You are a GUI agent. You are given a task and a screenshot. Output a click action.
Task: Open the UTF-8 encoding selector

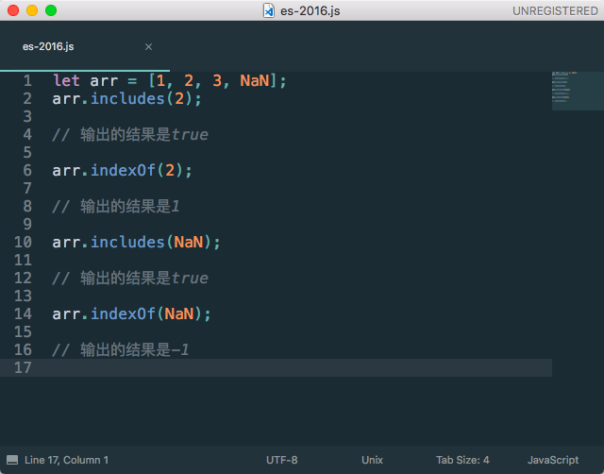(281, 460)
